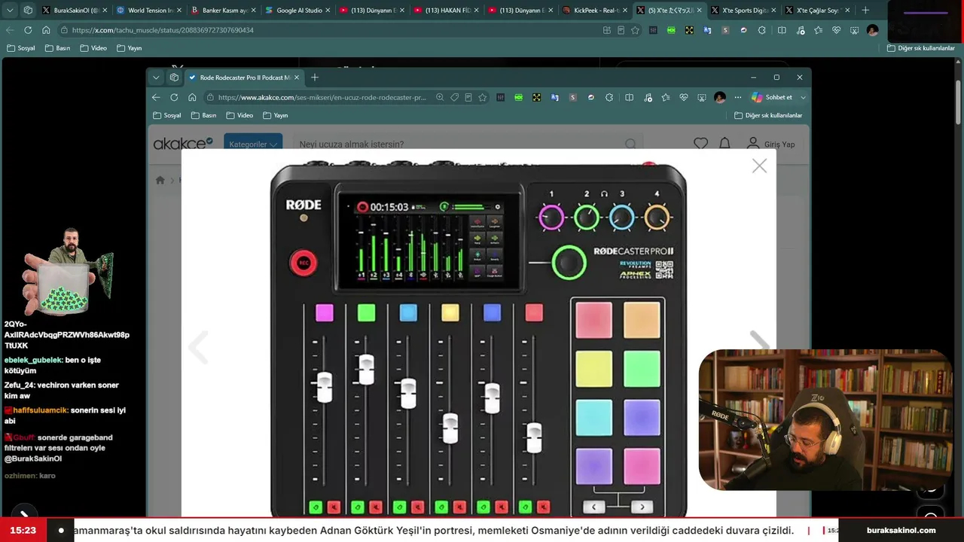Open the akakce logo homepage link

coord(183,143)
